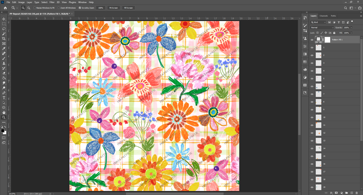
Task: Open the History panel icon
Action: click(305, 17)
